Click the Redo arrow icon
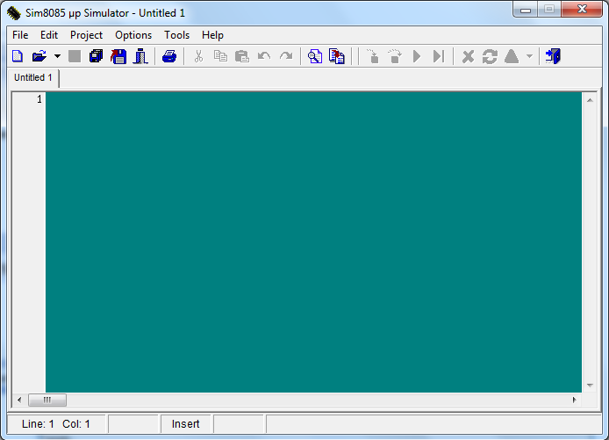This screenshot has width=609, height=440. 286,56
